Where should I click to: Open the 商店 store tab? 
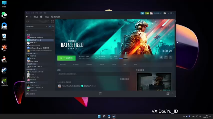click(36, 17)
